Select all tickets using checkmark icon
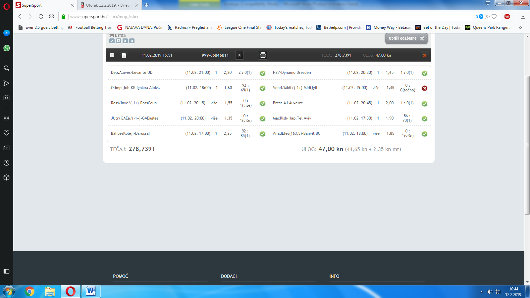Viewport: 530px width, 298px height. (112, 41)
